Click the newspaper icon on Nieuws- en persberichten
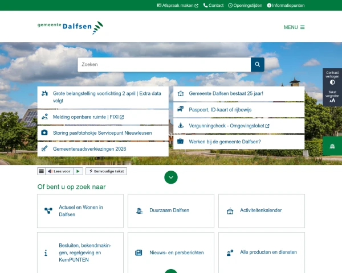This screenshot has height=273, width=342. [x=139, y=253]
